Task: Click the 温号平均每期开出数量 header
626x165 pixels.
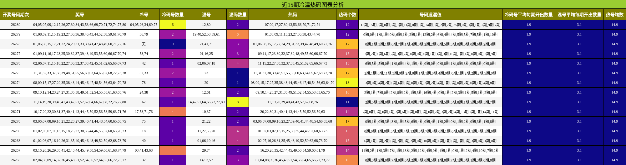Action: (x=579, y=15)
